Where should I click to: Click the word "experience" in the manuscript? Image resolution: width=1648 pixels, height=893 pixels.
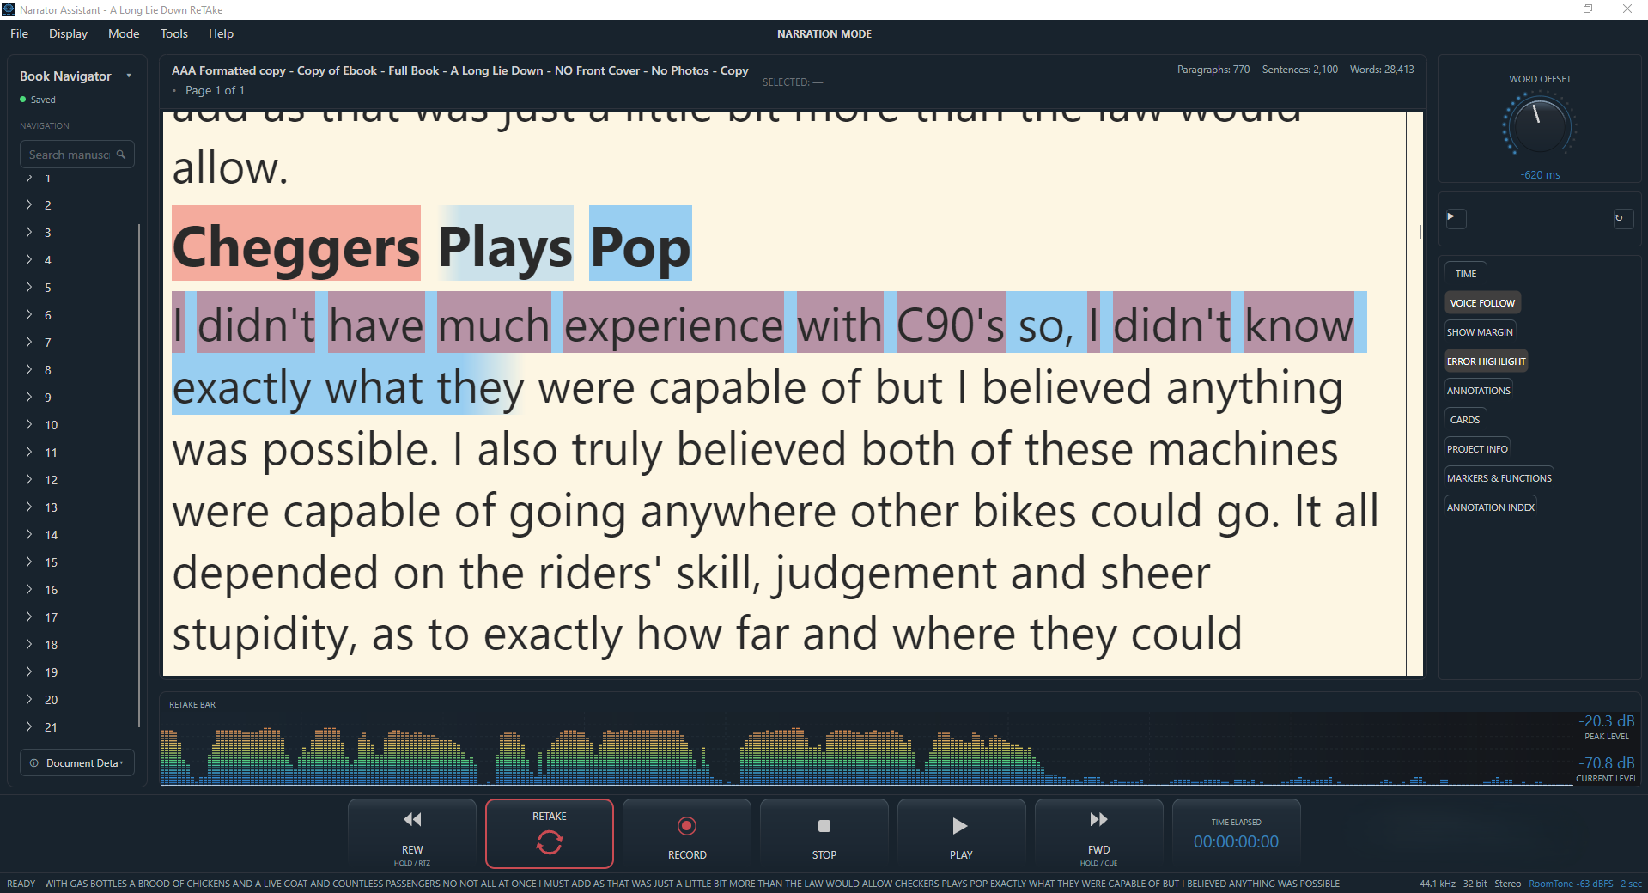673,324
